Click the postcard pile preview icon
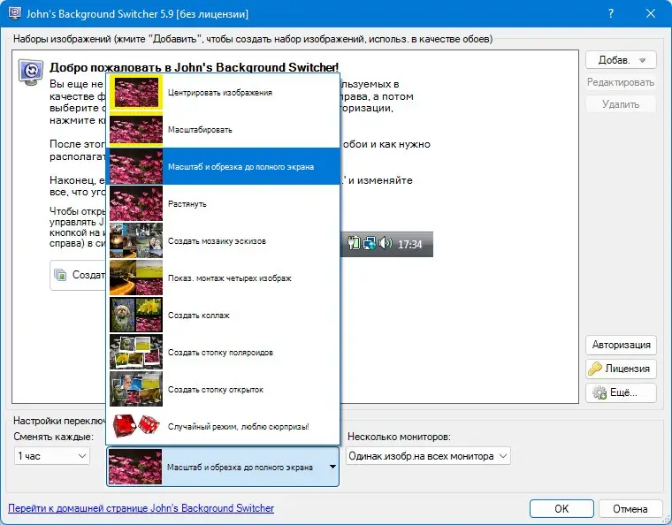 coord(136,389)
